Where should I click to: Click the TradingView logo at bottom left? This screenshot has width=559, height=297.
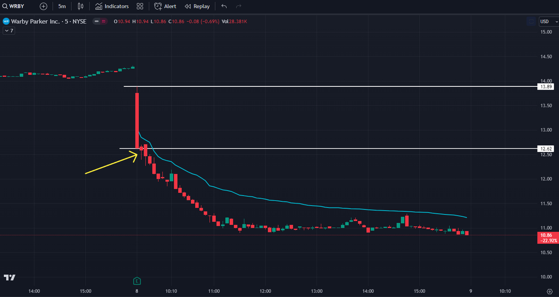(9, 277)
